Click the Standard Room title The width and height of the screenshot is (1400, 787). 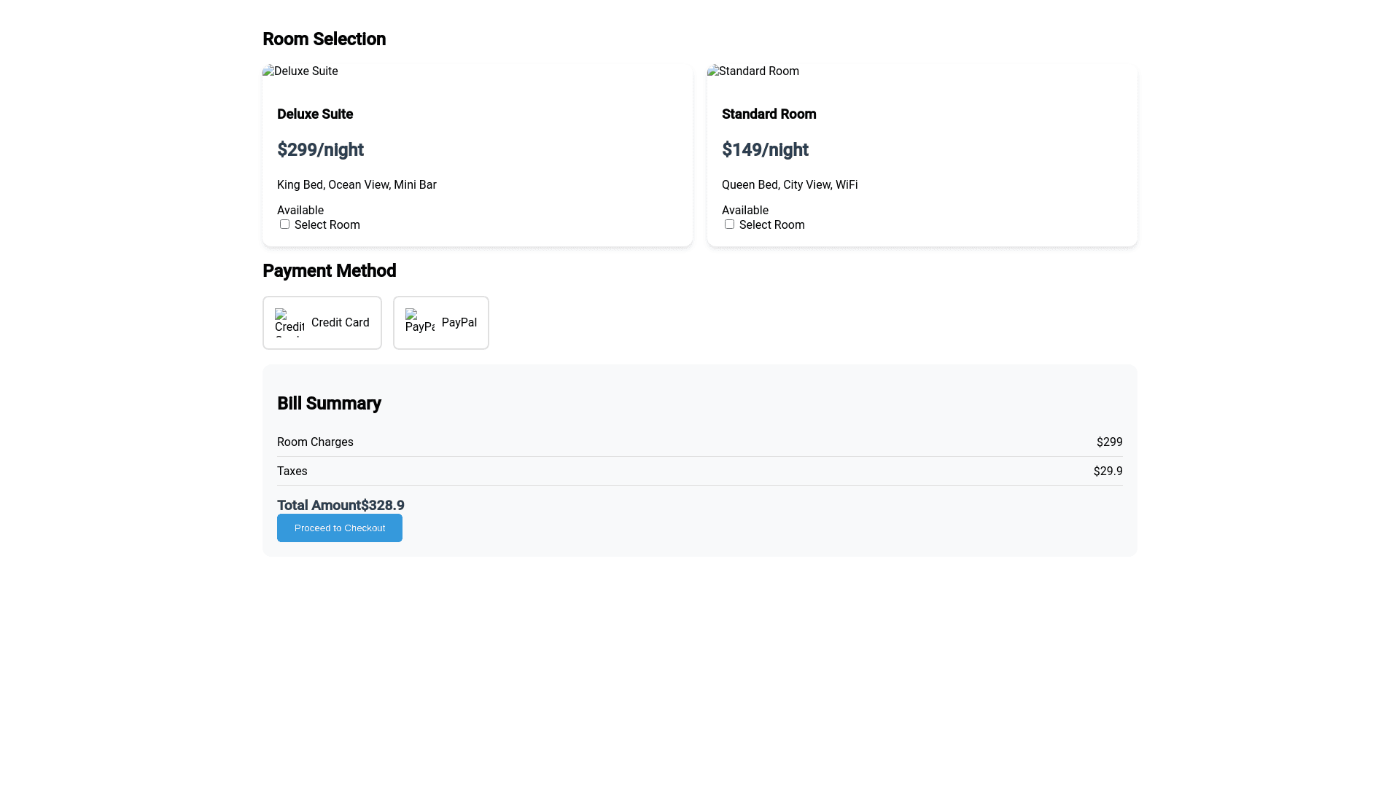[769, 114]
